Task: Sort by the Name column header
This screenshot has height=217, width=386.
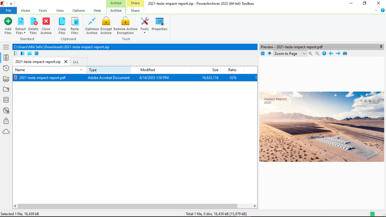Action: tap(49, 70)
